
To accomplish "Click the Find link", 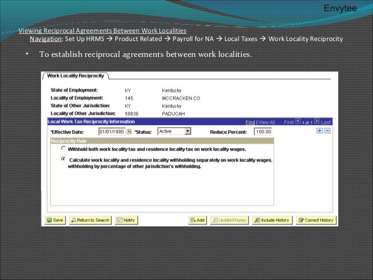I will 250,122.
